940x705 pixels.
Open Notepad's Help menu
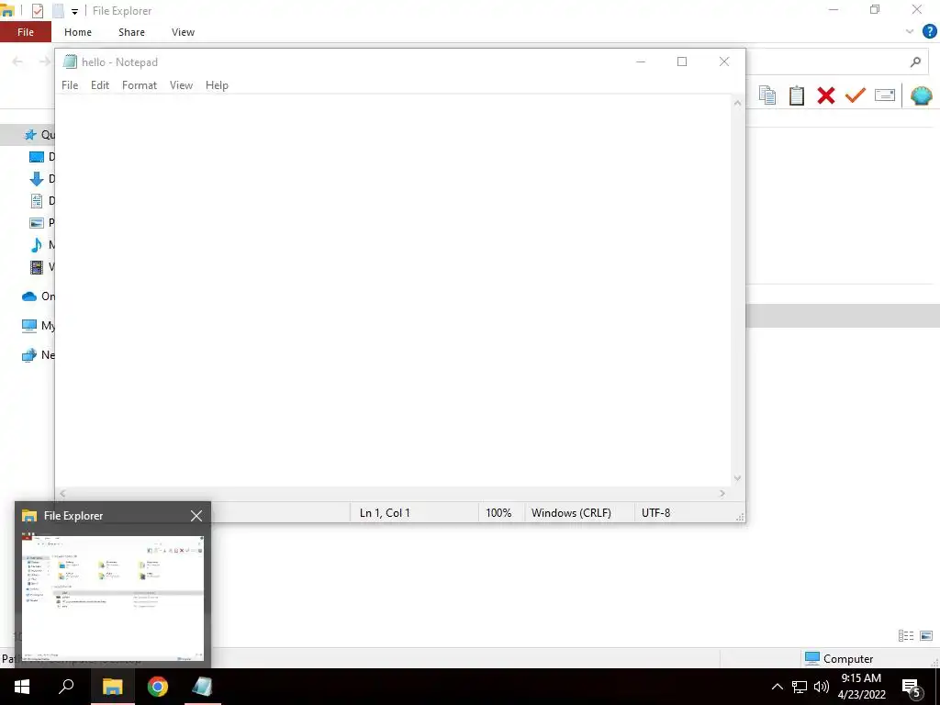pos(217,85)
